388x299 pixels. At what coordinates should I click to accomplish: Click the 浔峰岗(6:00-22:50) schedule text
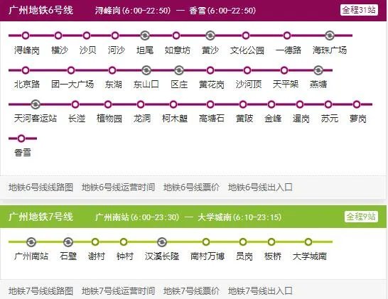[133, 11]
